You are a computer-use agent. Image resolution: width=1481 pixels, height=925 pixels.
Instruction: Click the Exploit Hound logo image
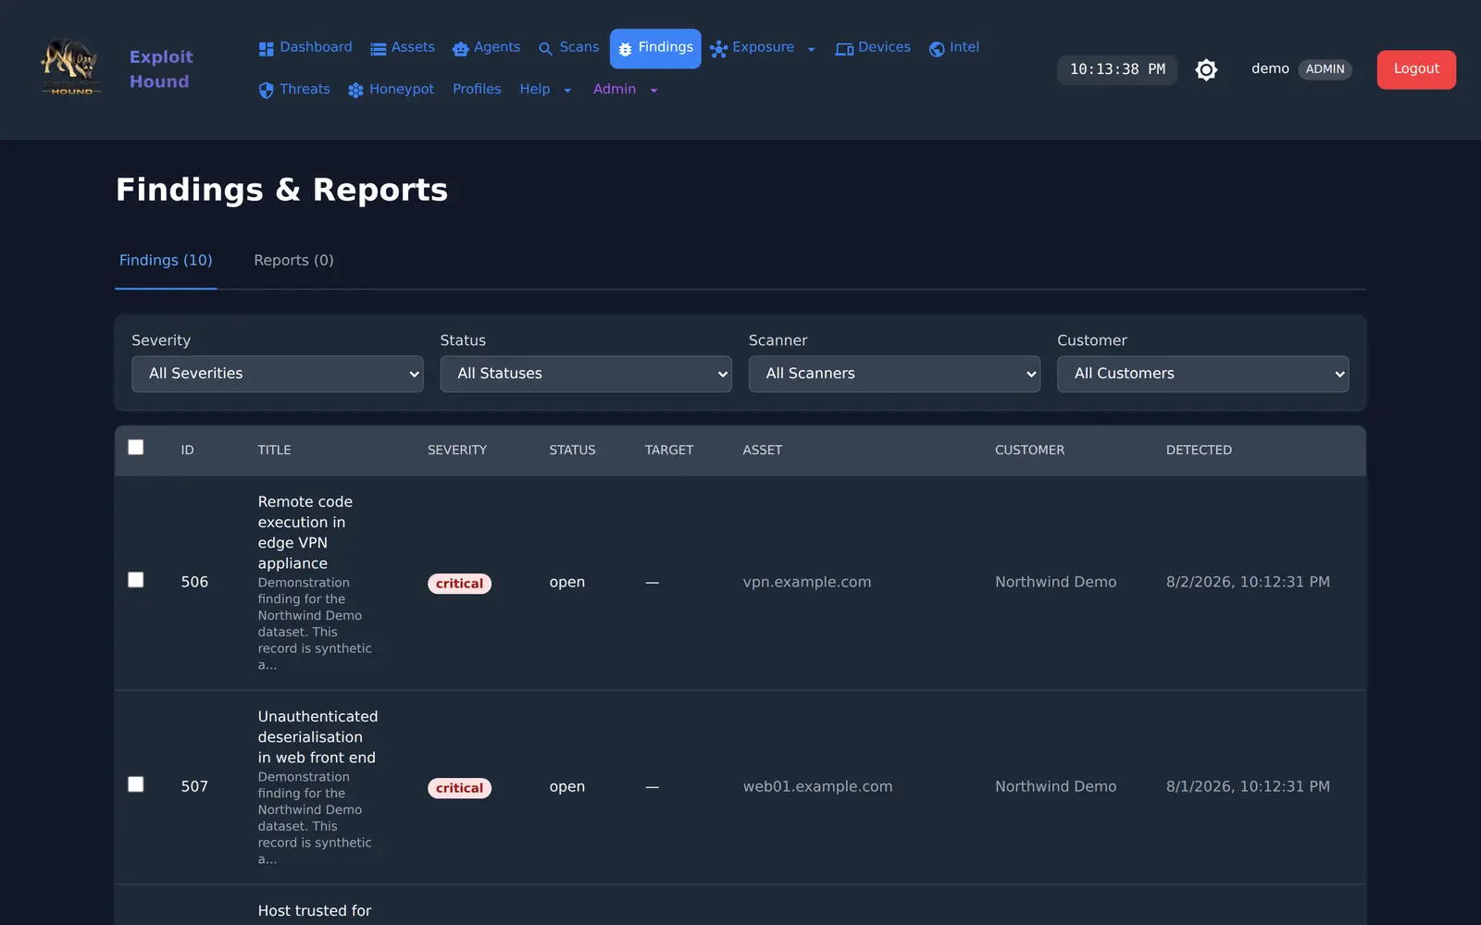coord(70,68)
